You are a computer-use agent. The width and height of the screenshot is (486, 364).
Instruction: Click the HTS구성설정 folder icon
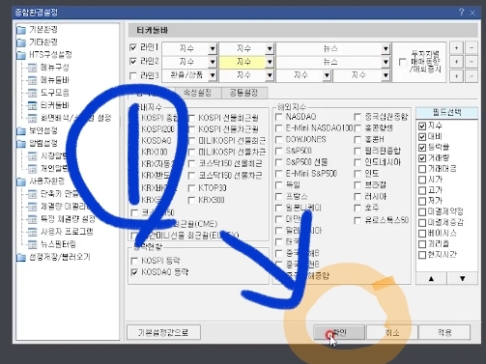(21, 55)
